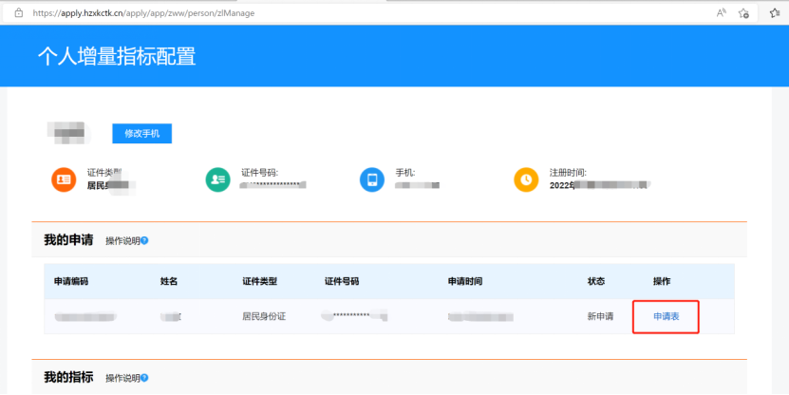Click the add to favorites star icon
The width and height of the screenshot is (789, 395).
coord(744,13)
